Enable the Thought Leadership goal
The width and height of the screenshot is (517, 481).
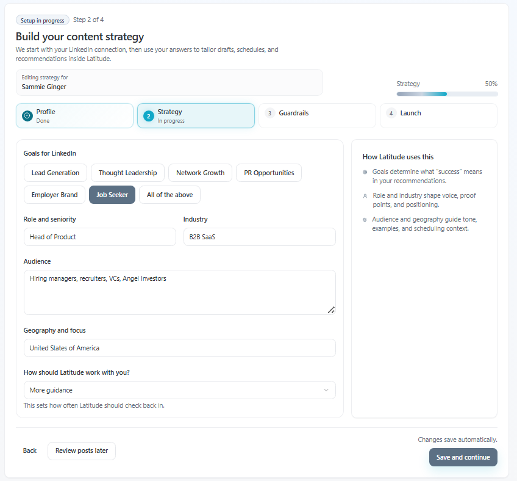click(x=127, y=173)
